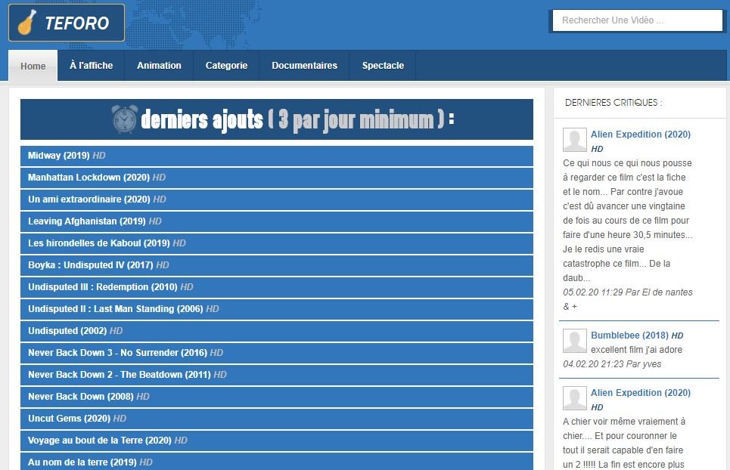Open the Spectacle section
The image size is (730, 470).
point(384,66)
